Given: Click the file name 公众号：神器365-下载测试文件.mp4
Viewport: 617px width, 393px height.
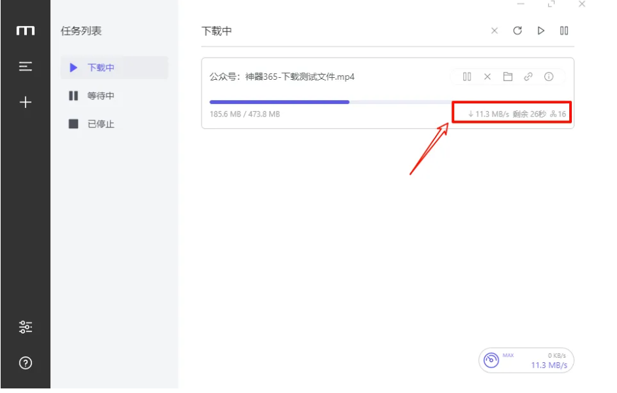Looking at the screenshot, I should pos(282,77).
